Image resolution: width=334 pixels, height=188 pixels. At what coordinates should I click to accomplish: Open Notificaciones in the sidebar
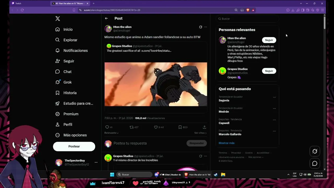click(71, 50)
